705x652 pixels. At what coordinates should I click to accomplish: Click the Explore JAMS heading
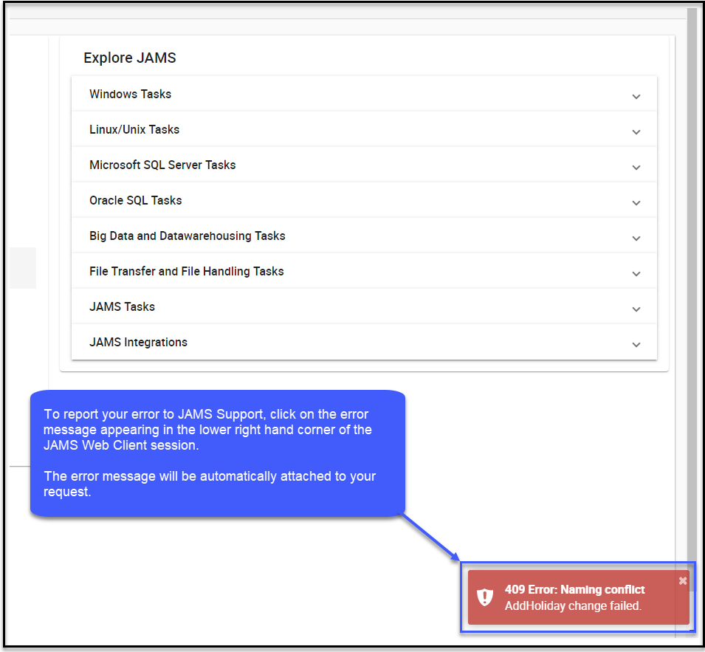[x=130, y=58]
